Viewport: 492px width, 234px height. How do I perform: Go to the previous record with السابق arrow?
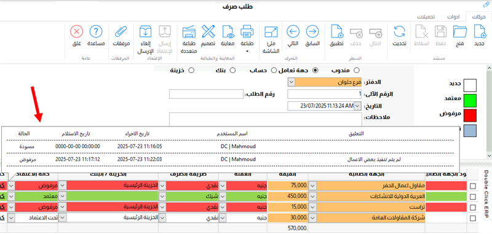click(312, 32)
